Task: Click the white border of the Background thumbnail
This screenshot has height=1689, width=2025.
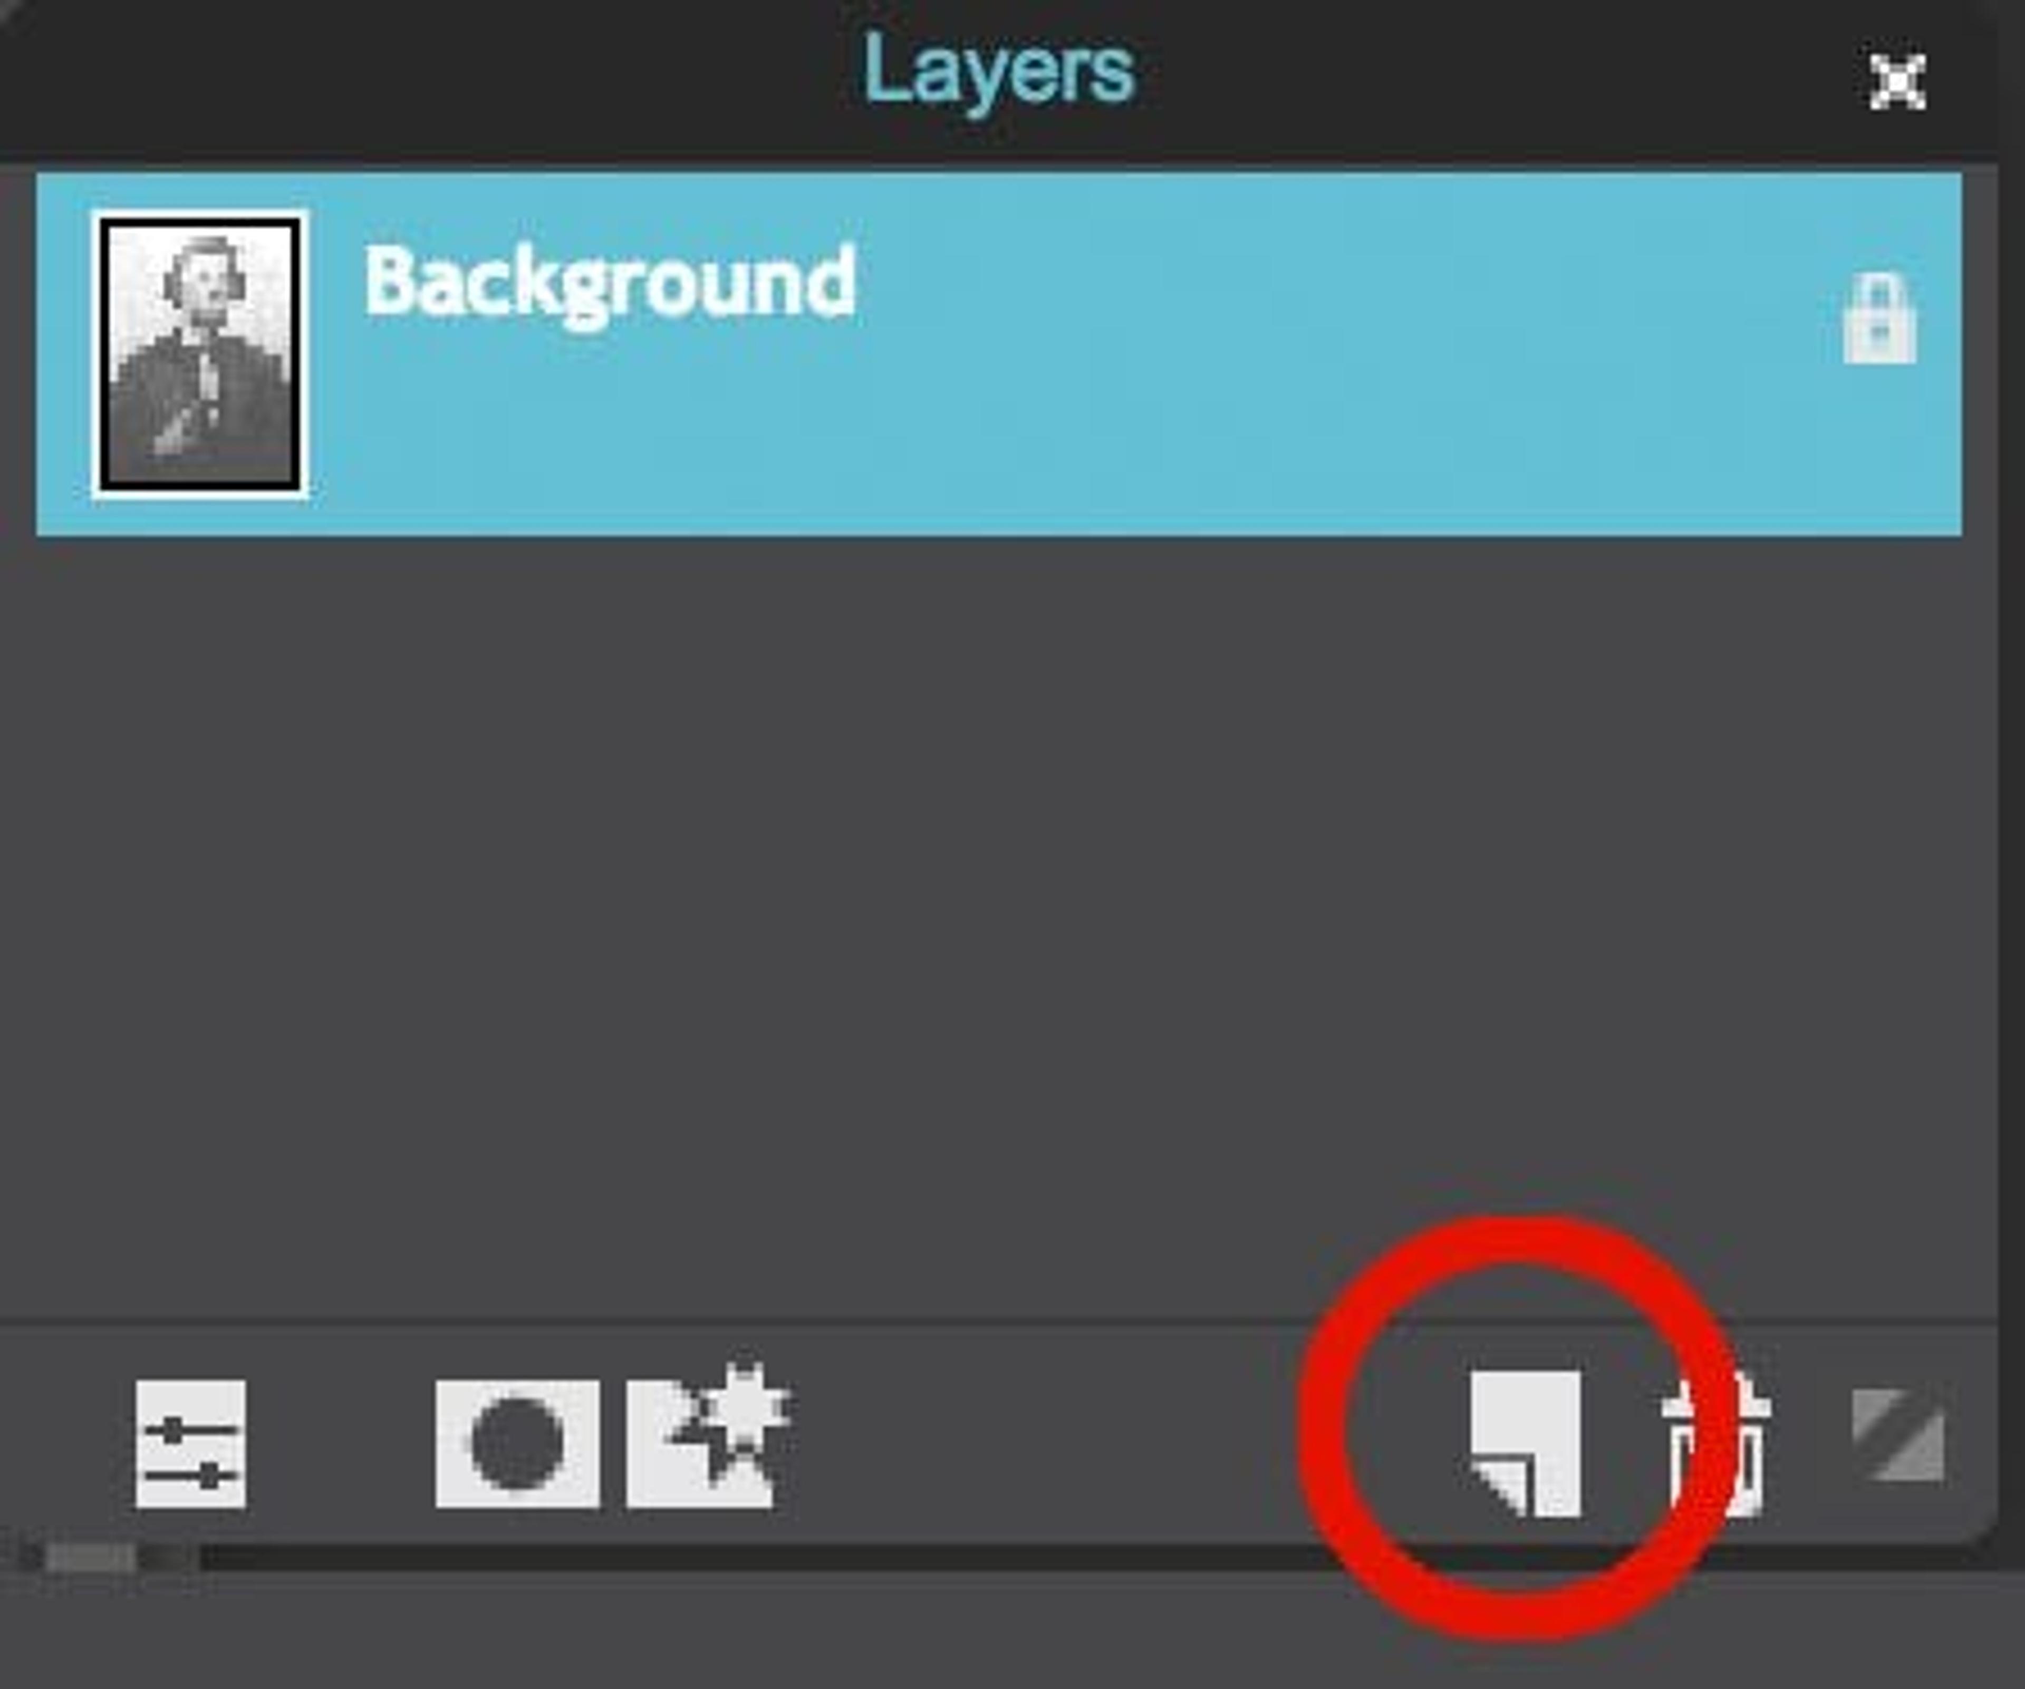Action: pyautogui.click(x=200, y=215)
